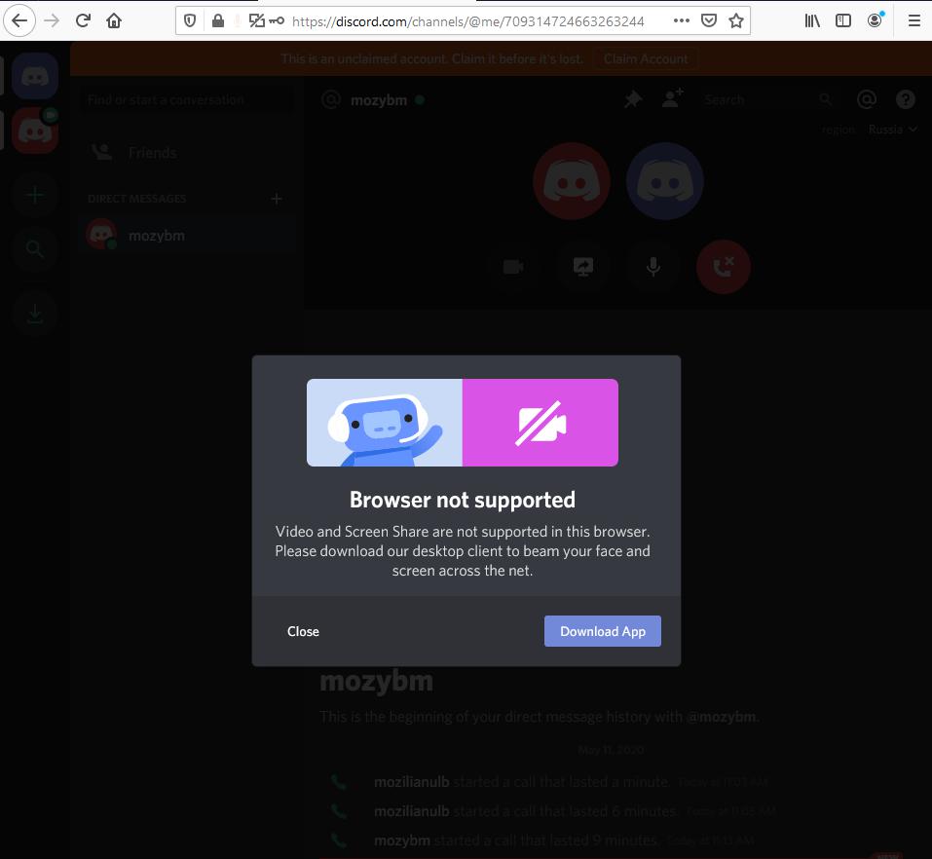Click Add a Server plus icon
Viewport: 932px width, 859px height.
35,195
